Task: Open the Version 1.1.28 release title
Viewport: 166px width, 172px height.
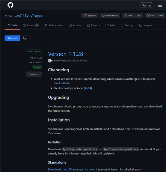Action: pos(66,54)
